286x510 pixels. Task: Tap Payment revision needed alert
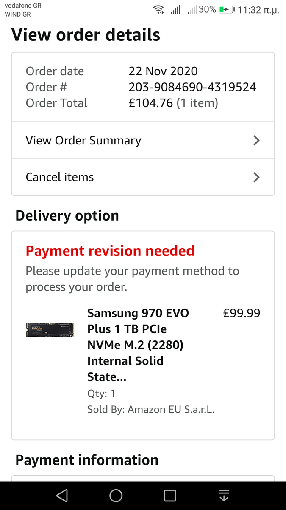pyautogui.click(x=110, y=251)
